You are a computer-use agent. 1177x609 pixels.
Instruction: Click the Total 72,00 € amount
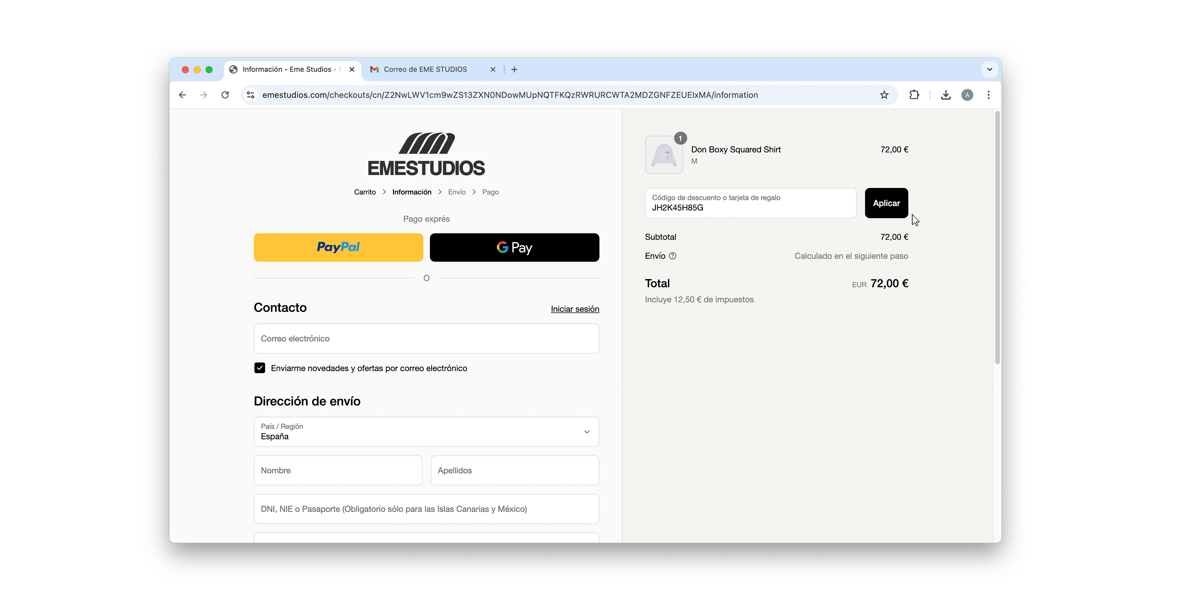click(889, 283)
